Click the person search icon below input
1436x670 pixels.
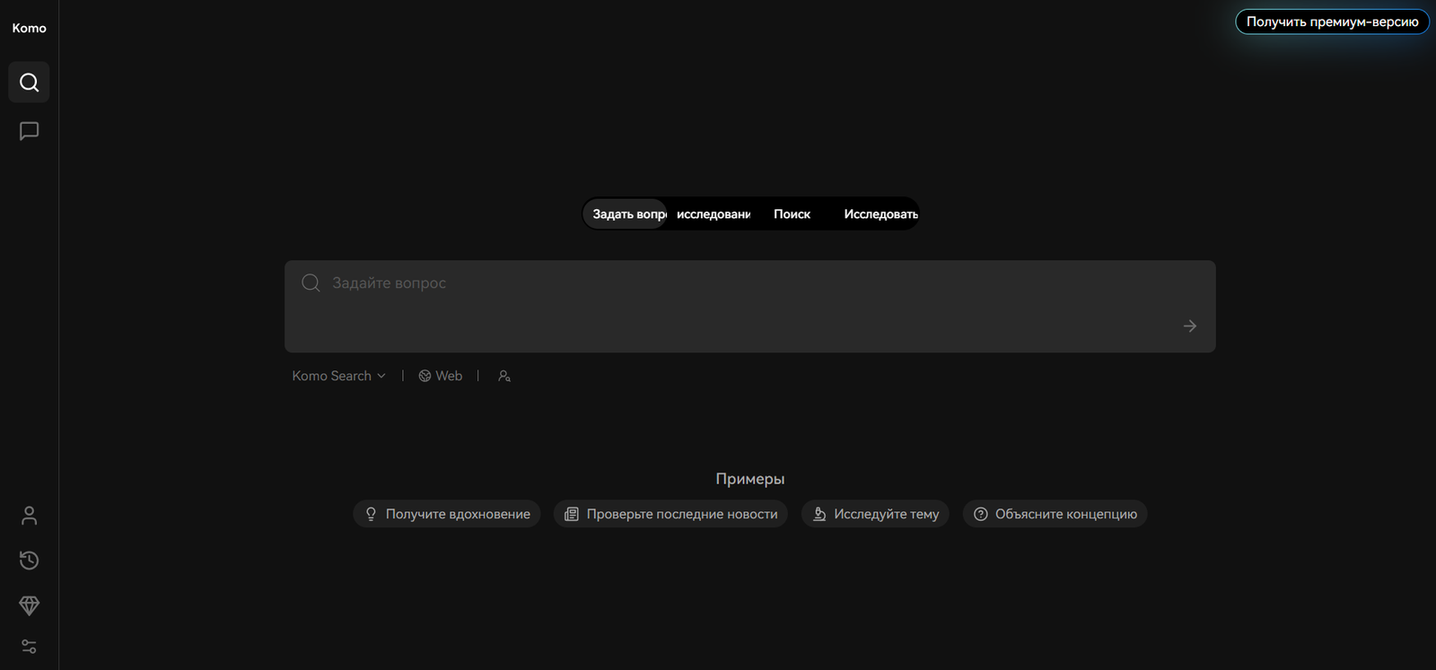(x=504, y=376)
